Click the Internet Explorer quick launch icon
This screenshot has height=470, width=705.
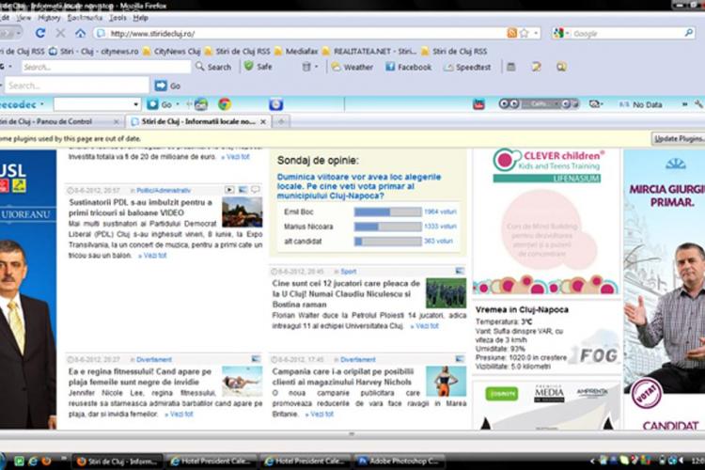click(32, 461)
